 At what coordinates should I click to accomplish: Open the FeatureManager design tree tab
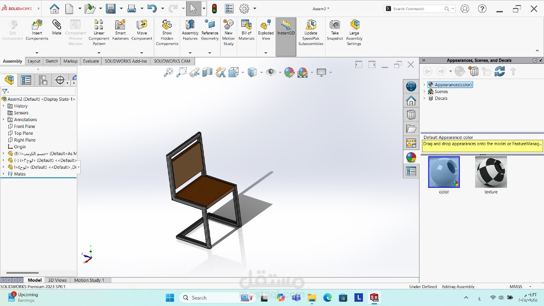click(9, 80)
